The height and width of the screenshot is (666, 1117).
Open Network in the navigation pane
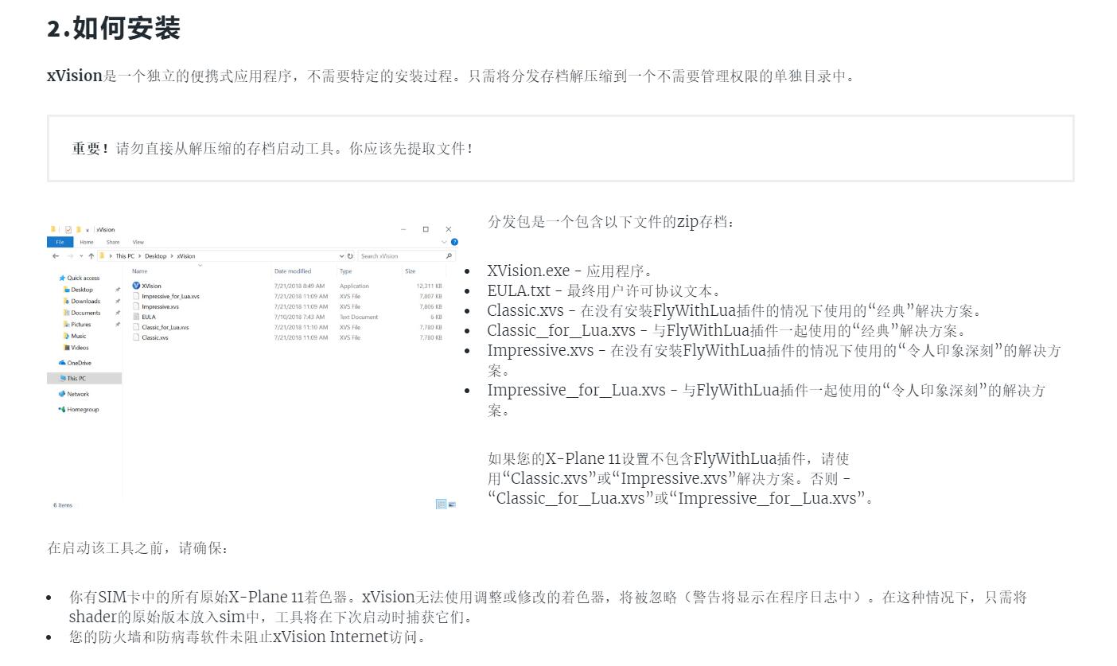[74, 394]
